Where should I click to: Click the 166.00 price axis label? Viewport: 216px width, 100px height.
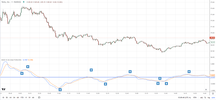pyautogui.click(x=212, y=57)
